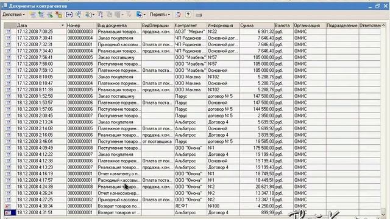
Task: Click the scroll-down arrow of vertical scrollbar
Action: [383, 214]
